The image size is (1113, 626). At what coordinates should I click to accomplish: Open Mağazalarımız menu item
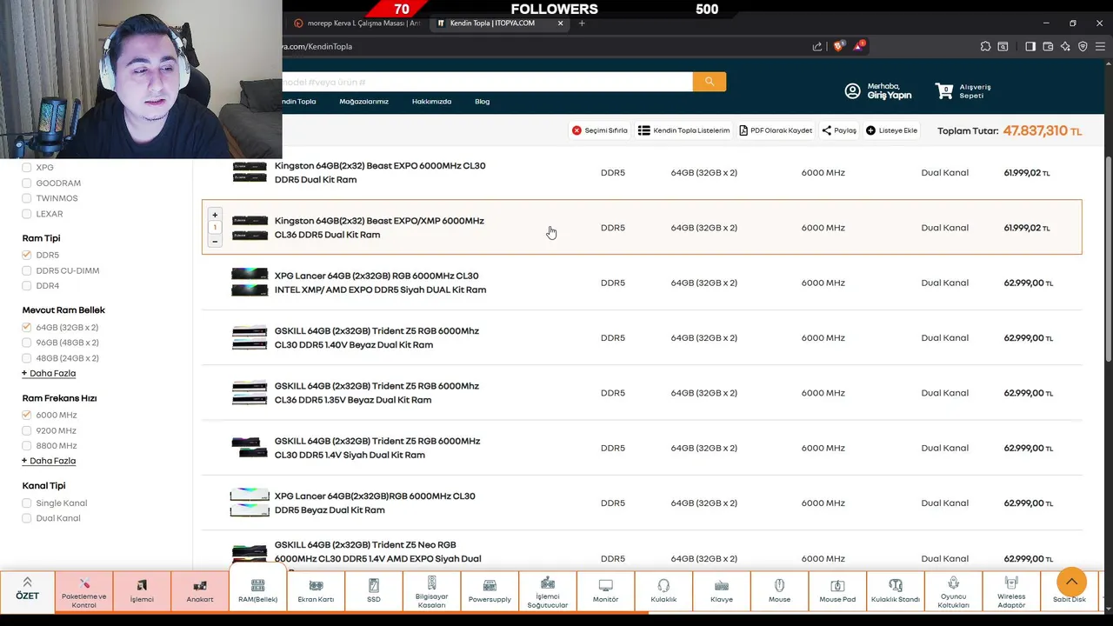[363, 102]
